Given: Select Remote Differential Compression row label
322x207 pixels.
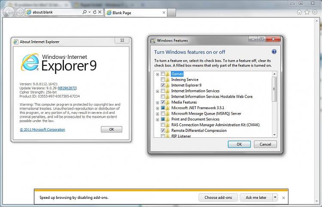Looking at the screenshot, I should coord(199,131).
